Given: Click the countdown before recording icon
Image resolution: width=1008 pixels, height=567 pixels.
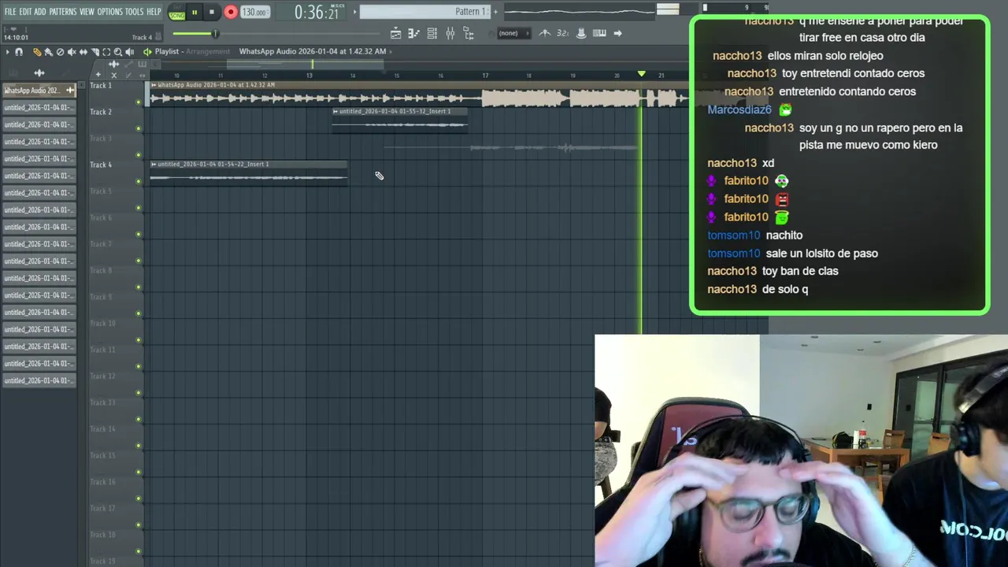Looking at the screenshot, I should click(x=563, y=33).
